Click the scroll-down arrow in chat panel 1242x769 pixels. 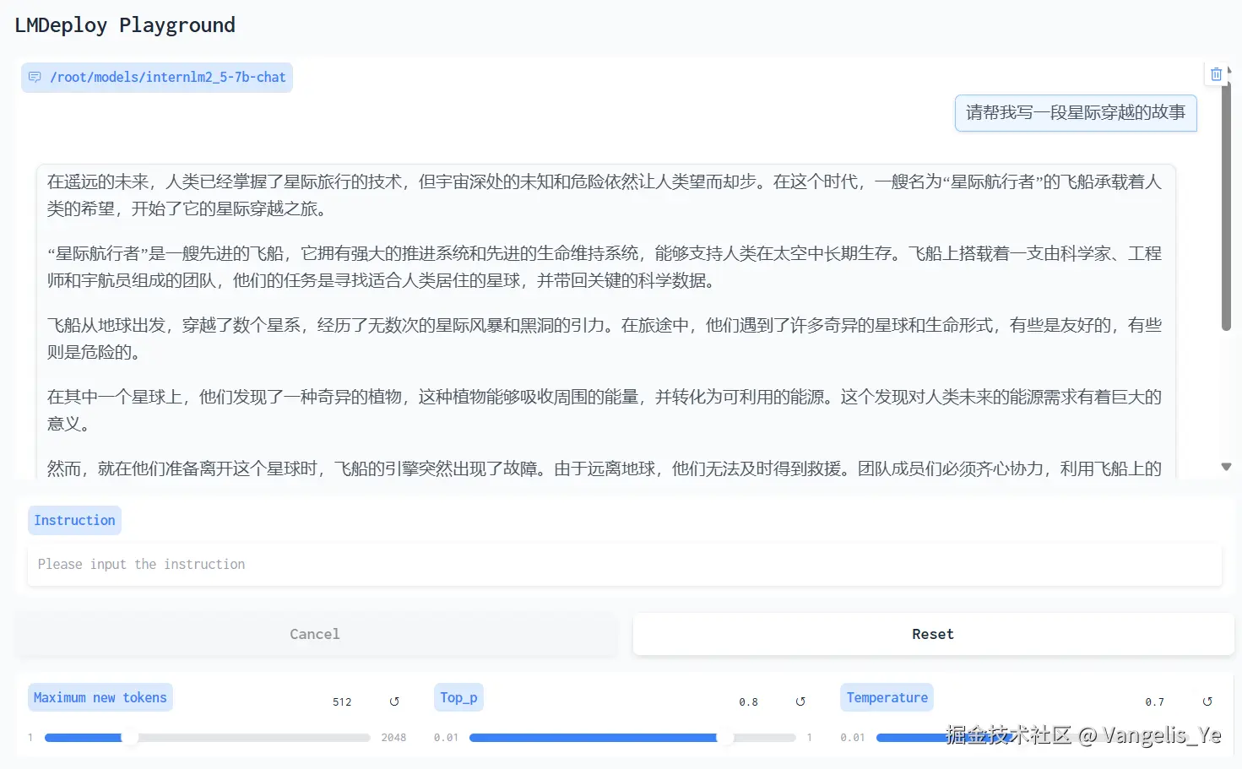click(x=1226, y=467)
